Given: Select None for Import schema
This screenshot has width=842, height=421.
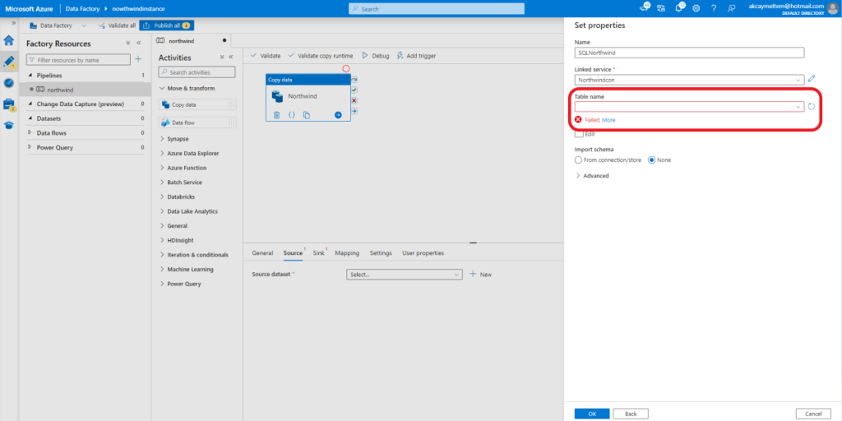Looking at the screenshot, I should [x=652, y=160].
